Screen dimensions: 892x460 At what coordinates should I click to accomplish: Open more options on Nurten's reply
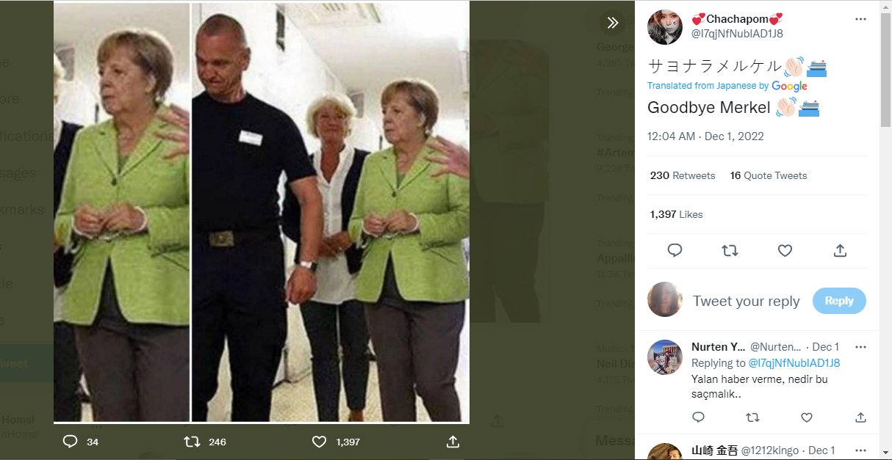coord(860,346)
